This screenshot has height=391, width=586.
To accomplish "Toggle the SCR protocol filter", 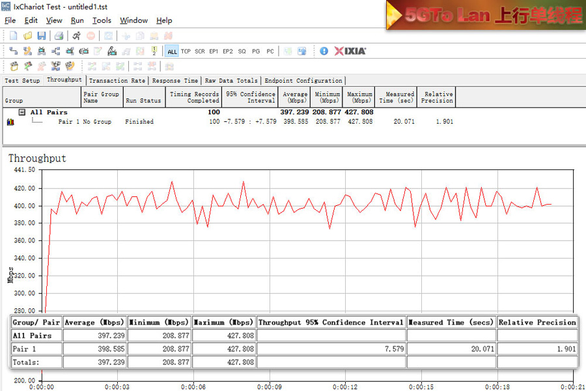I will [199, 51].
